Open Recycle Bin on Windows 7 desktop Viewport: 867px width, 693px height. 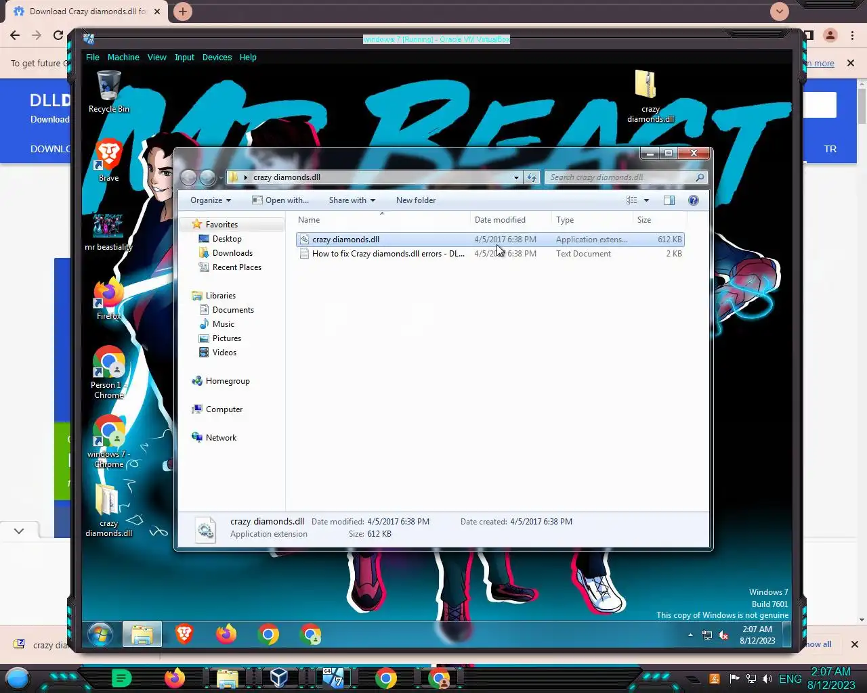[x=108, y=92]
